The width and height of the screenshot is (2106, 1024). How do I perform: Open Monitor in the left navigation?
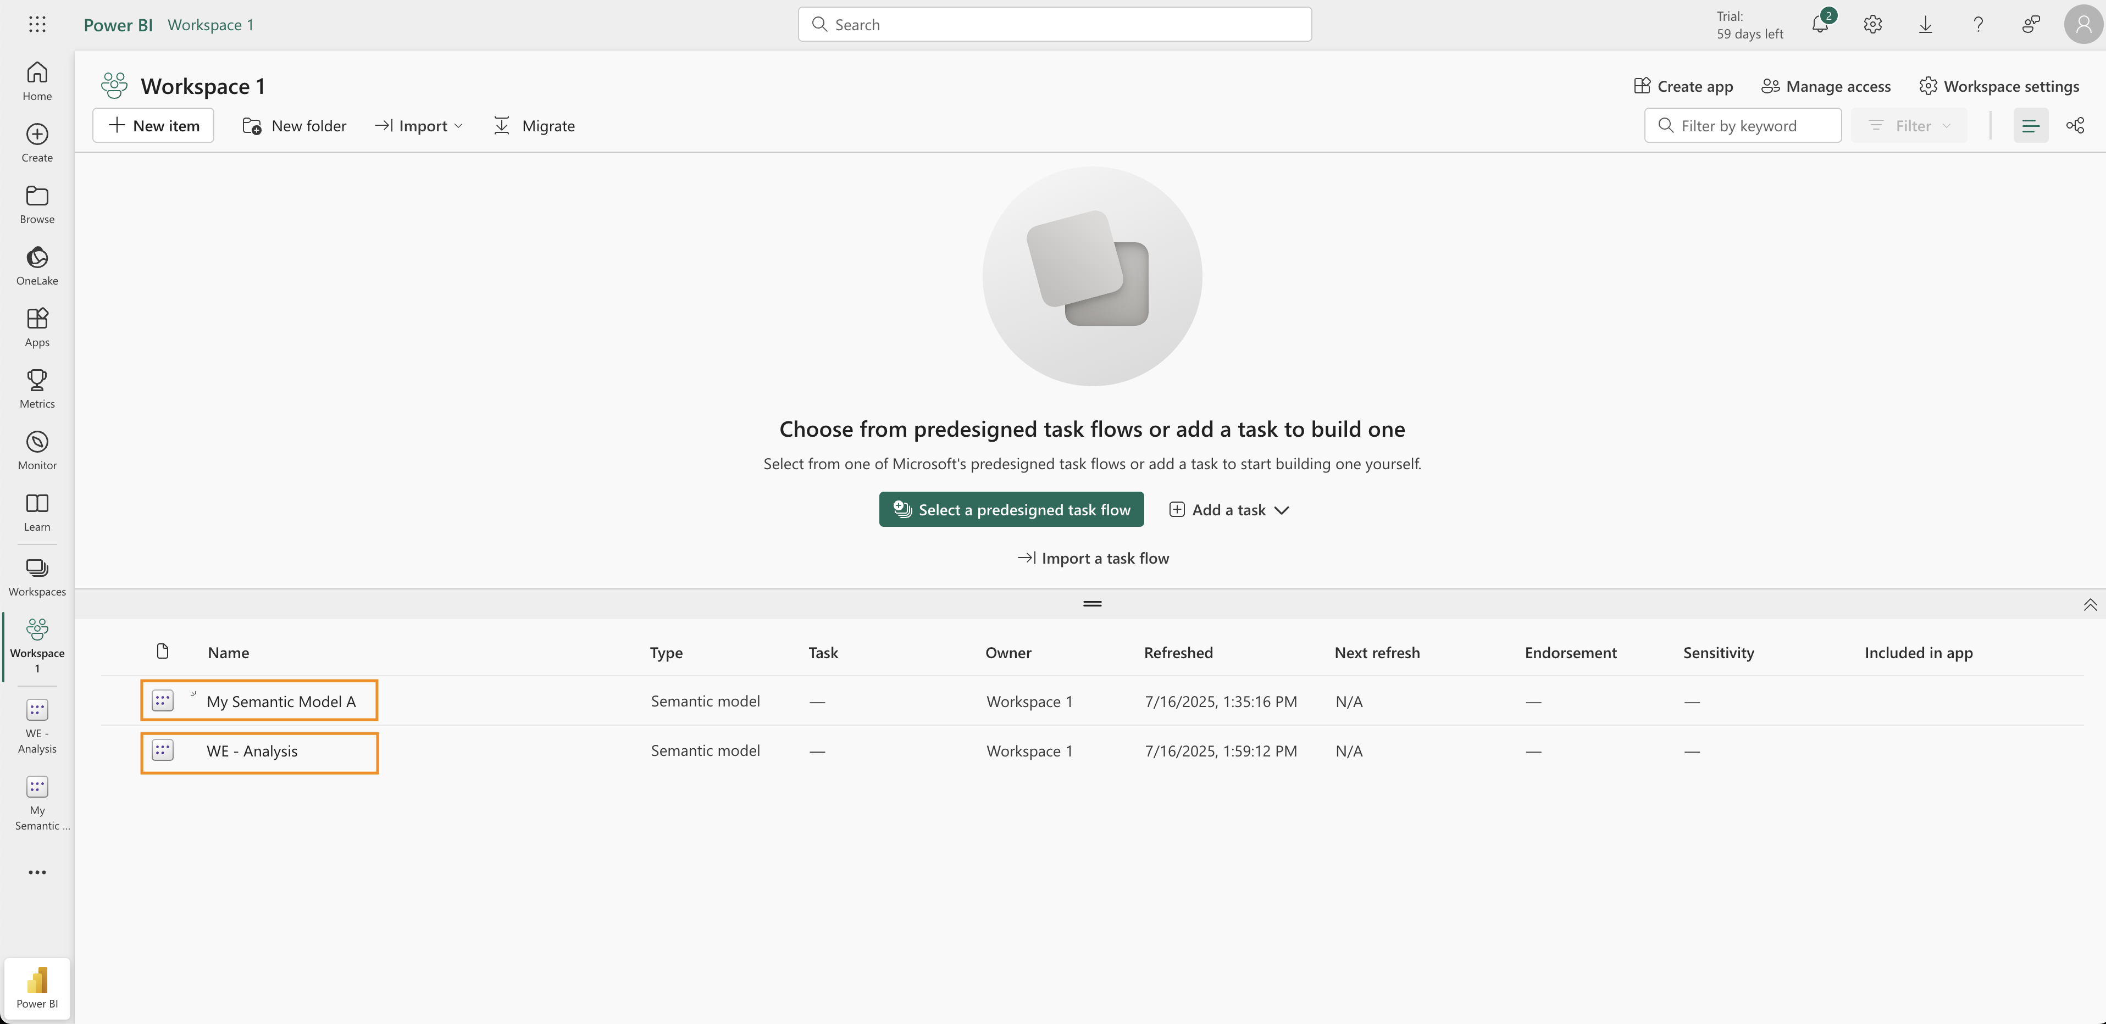click(x=37, y=450)
